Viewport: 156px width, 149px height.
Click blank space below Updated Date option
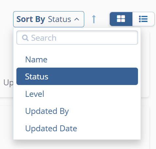pyautogui.click(x=77, y=138)
